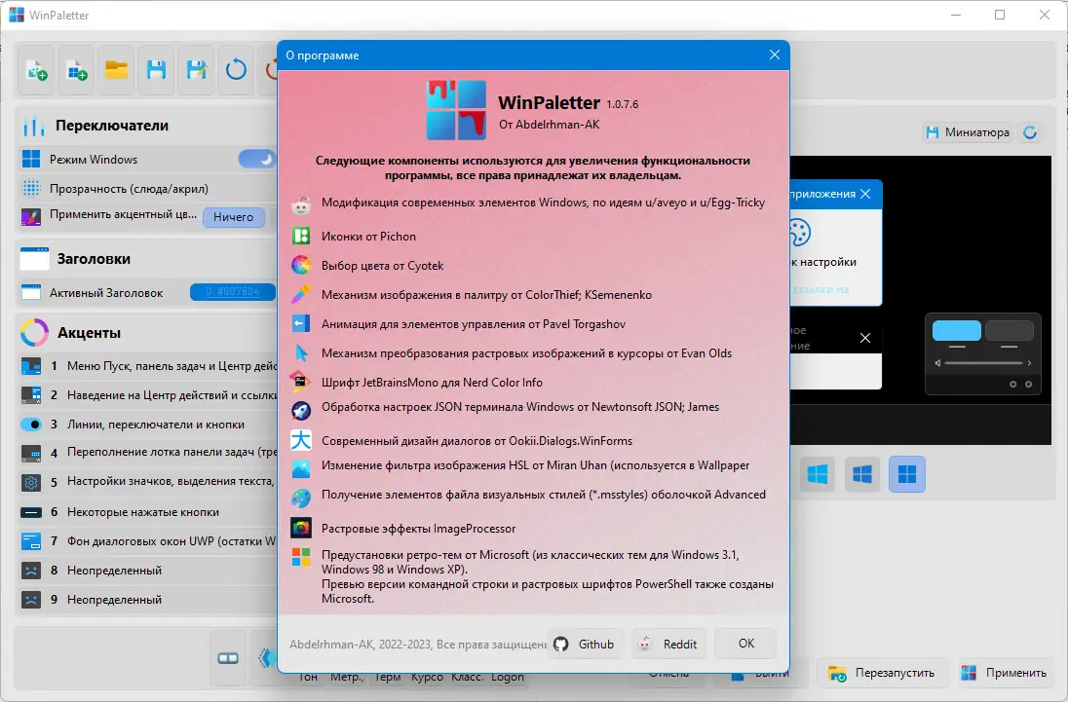Select accent row 6 Некоторые нажатые кнопки
Screen dimensions: 1068x702
[147, 512]
